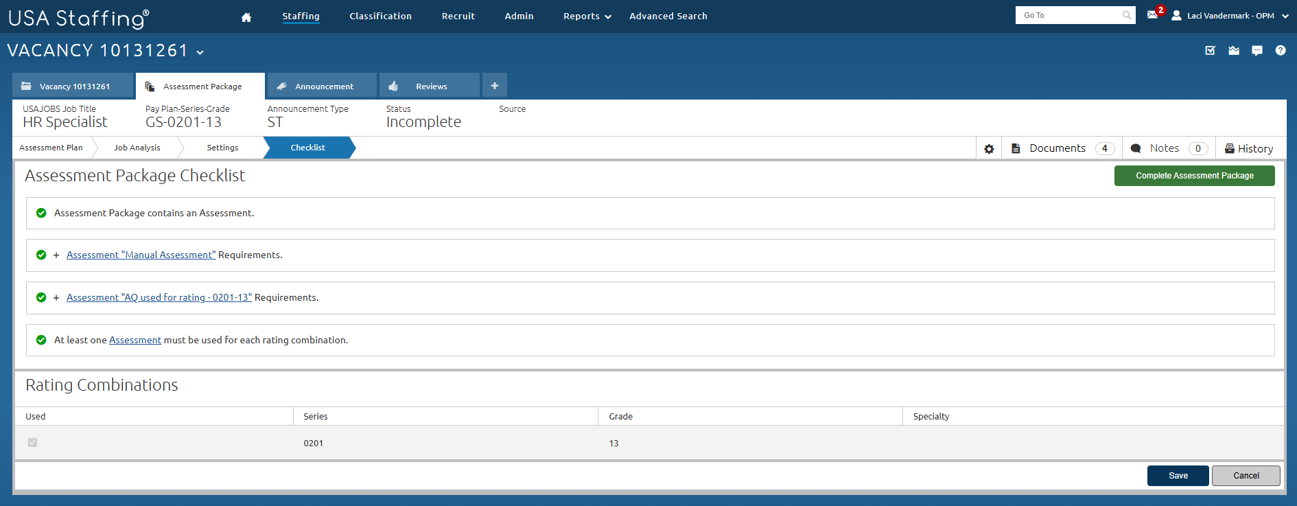
Task: Go to the Home icon
Action: click(x=246, y=17)
